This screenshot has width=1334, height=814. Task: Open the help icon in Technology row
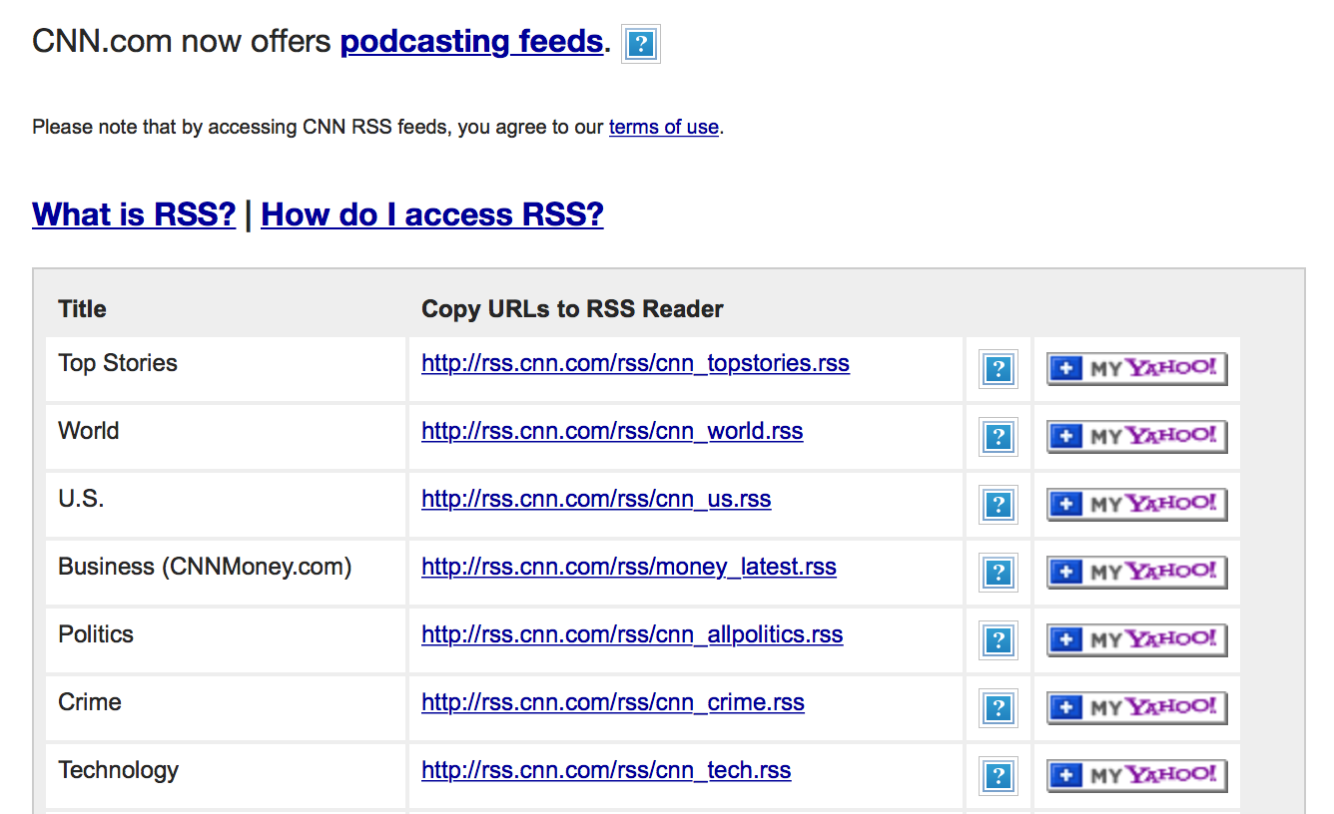[999, 776]
